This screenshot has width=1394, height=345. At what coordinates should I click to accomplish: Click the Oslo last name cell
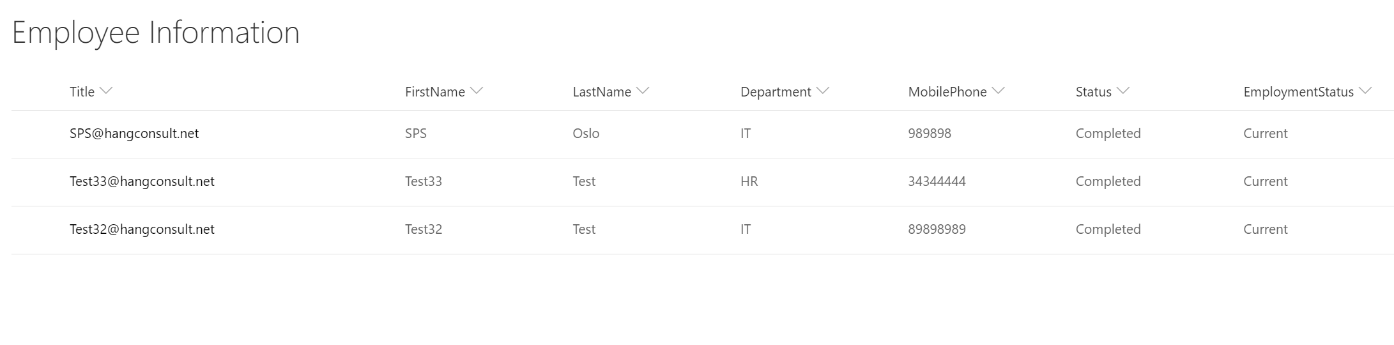tap(586, 134)
